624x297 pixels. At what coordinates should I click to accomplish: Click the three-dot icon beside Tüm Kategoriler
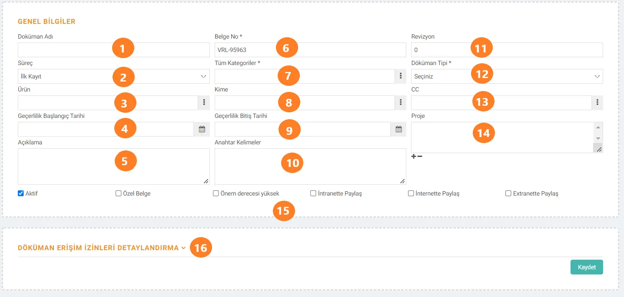(x=401, y=76)
